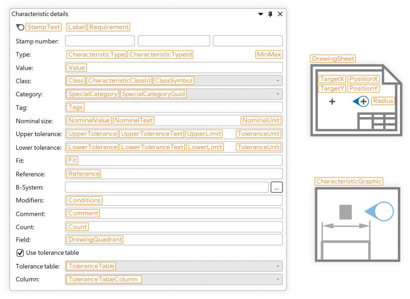Expand the Tolerance table dropdown
Image resolution: width=410 pixels, height=299 pixels.
(x=174, y=266)
